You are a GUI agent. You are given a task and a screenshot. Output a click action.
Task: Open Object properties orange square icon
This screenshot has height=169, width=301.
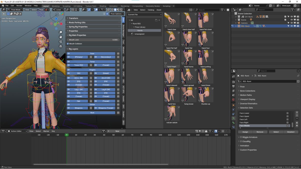(x=233, y=105)
